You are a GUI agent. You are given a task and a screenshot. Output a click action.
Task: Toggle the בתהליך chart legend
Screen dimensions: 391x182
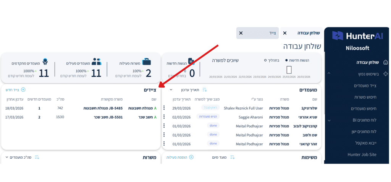pyautogui.click(x=272, y=60)
